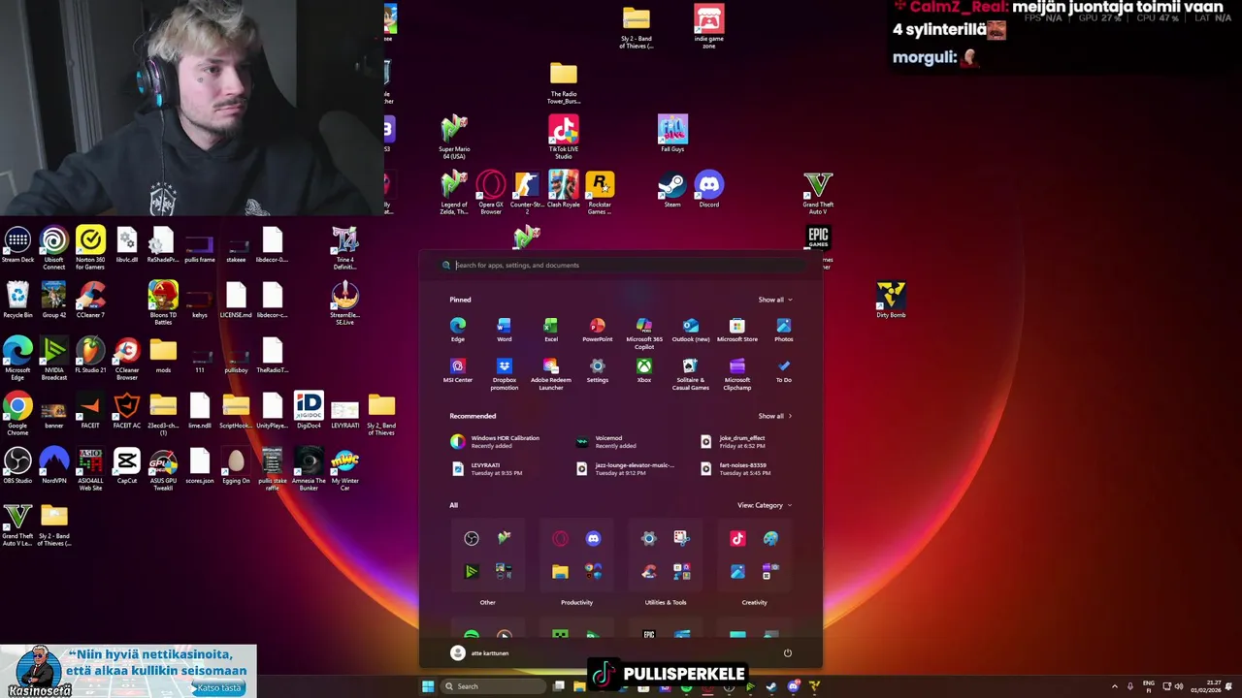Select the Dirty Bomb desktop icon

coord(891,300)
